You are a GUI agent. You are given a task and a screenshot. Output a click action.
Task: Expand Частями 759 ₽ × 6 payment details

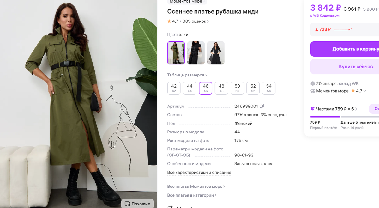356,109
